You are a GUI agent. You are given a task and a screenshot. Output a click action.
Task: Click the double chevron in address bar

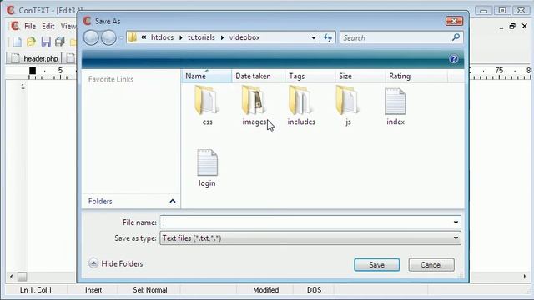tap(144, 37)
